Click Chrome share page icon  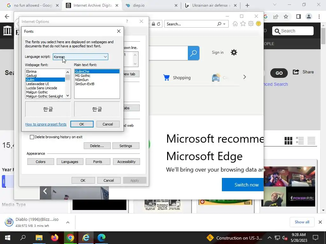coord(276,17)
